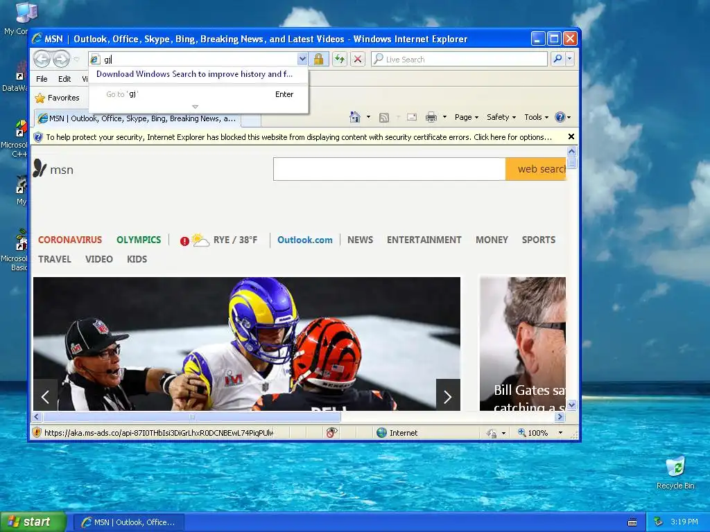Click the vertical scrollbar down arrow

click(x=571, y=405)
